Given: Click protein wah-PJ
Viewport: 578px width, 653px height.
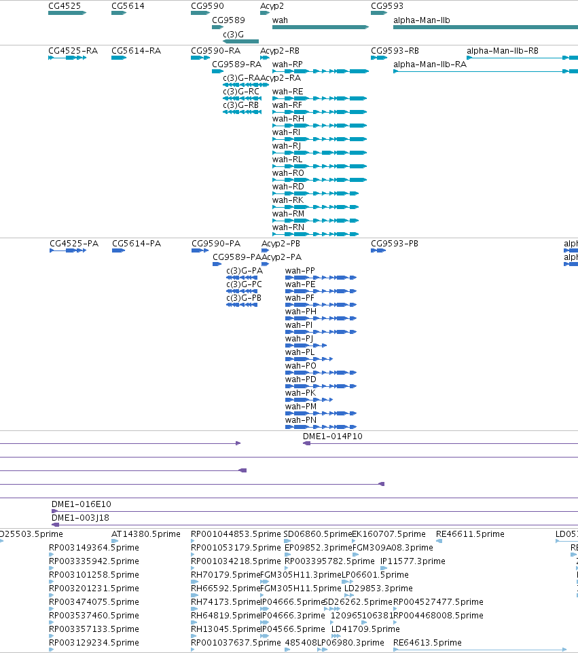Looking at the screenshot, I should pyautogui.click(x=300, y=339).
